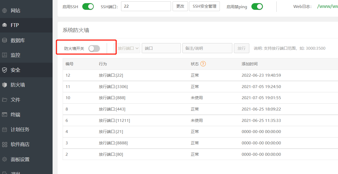Screen dimensions: 338x174
Task: Click the 端口 input field
Action: tap(161, 48)
